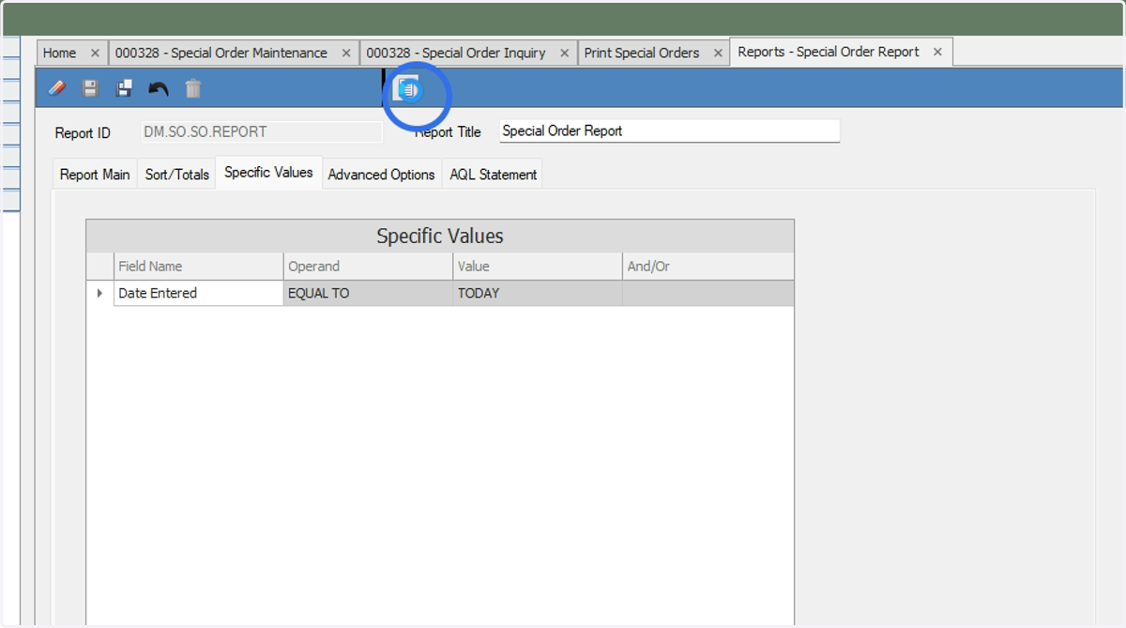Click the Save As toolbar icon

pyautogui.click(x=124, y=88)
